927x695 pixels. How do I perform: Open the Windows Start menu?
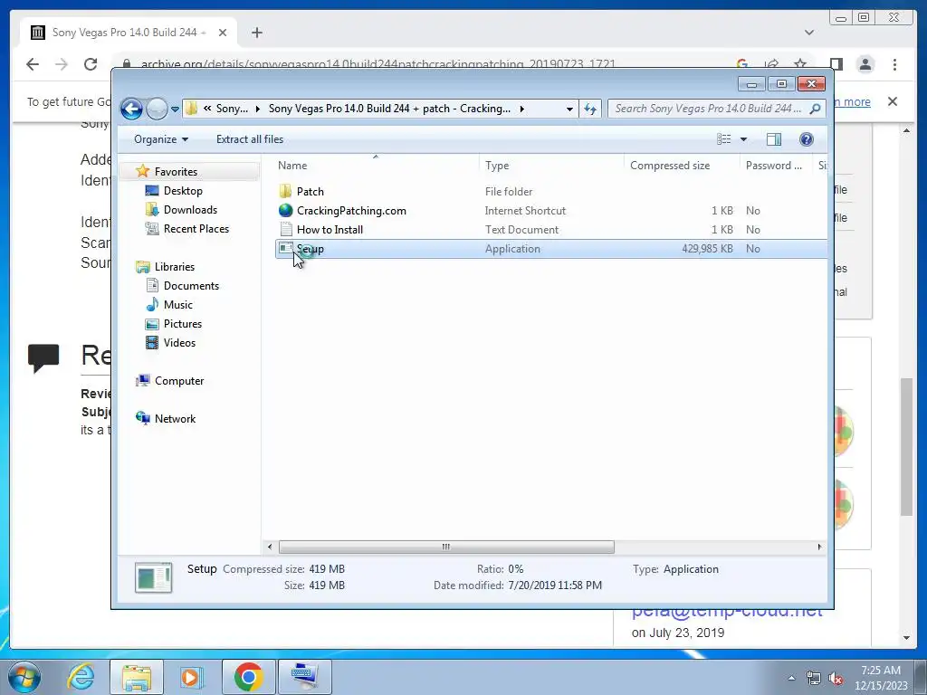coord(24,677)
